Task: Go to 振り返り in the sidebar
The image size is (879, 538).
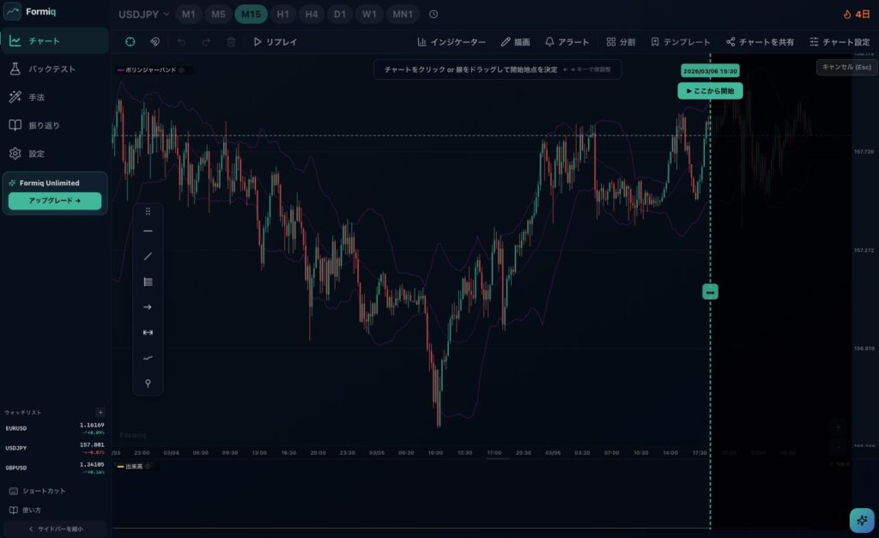Action: click(x=44, y=125)
